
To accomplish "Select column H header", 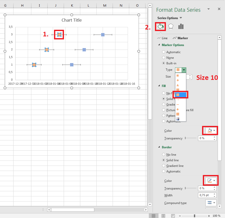I will coord(22,5).
